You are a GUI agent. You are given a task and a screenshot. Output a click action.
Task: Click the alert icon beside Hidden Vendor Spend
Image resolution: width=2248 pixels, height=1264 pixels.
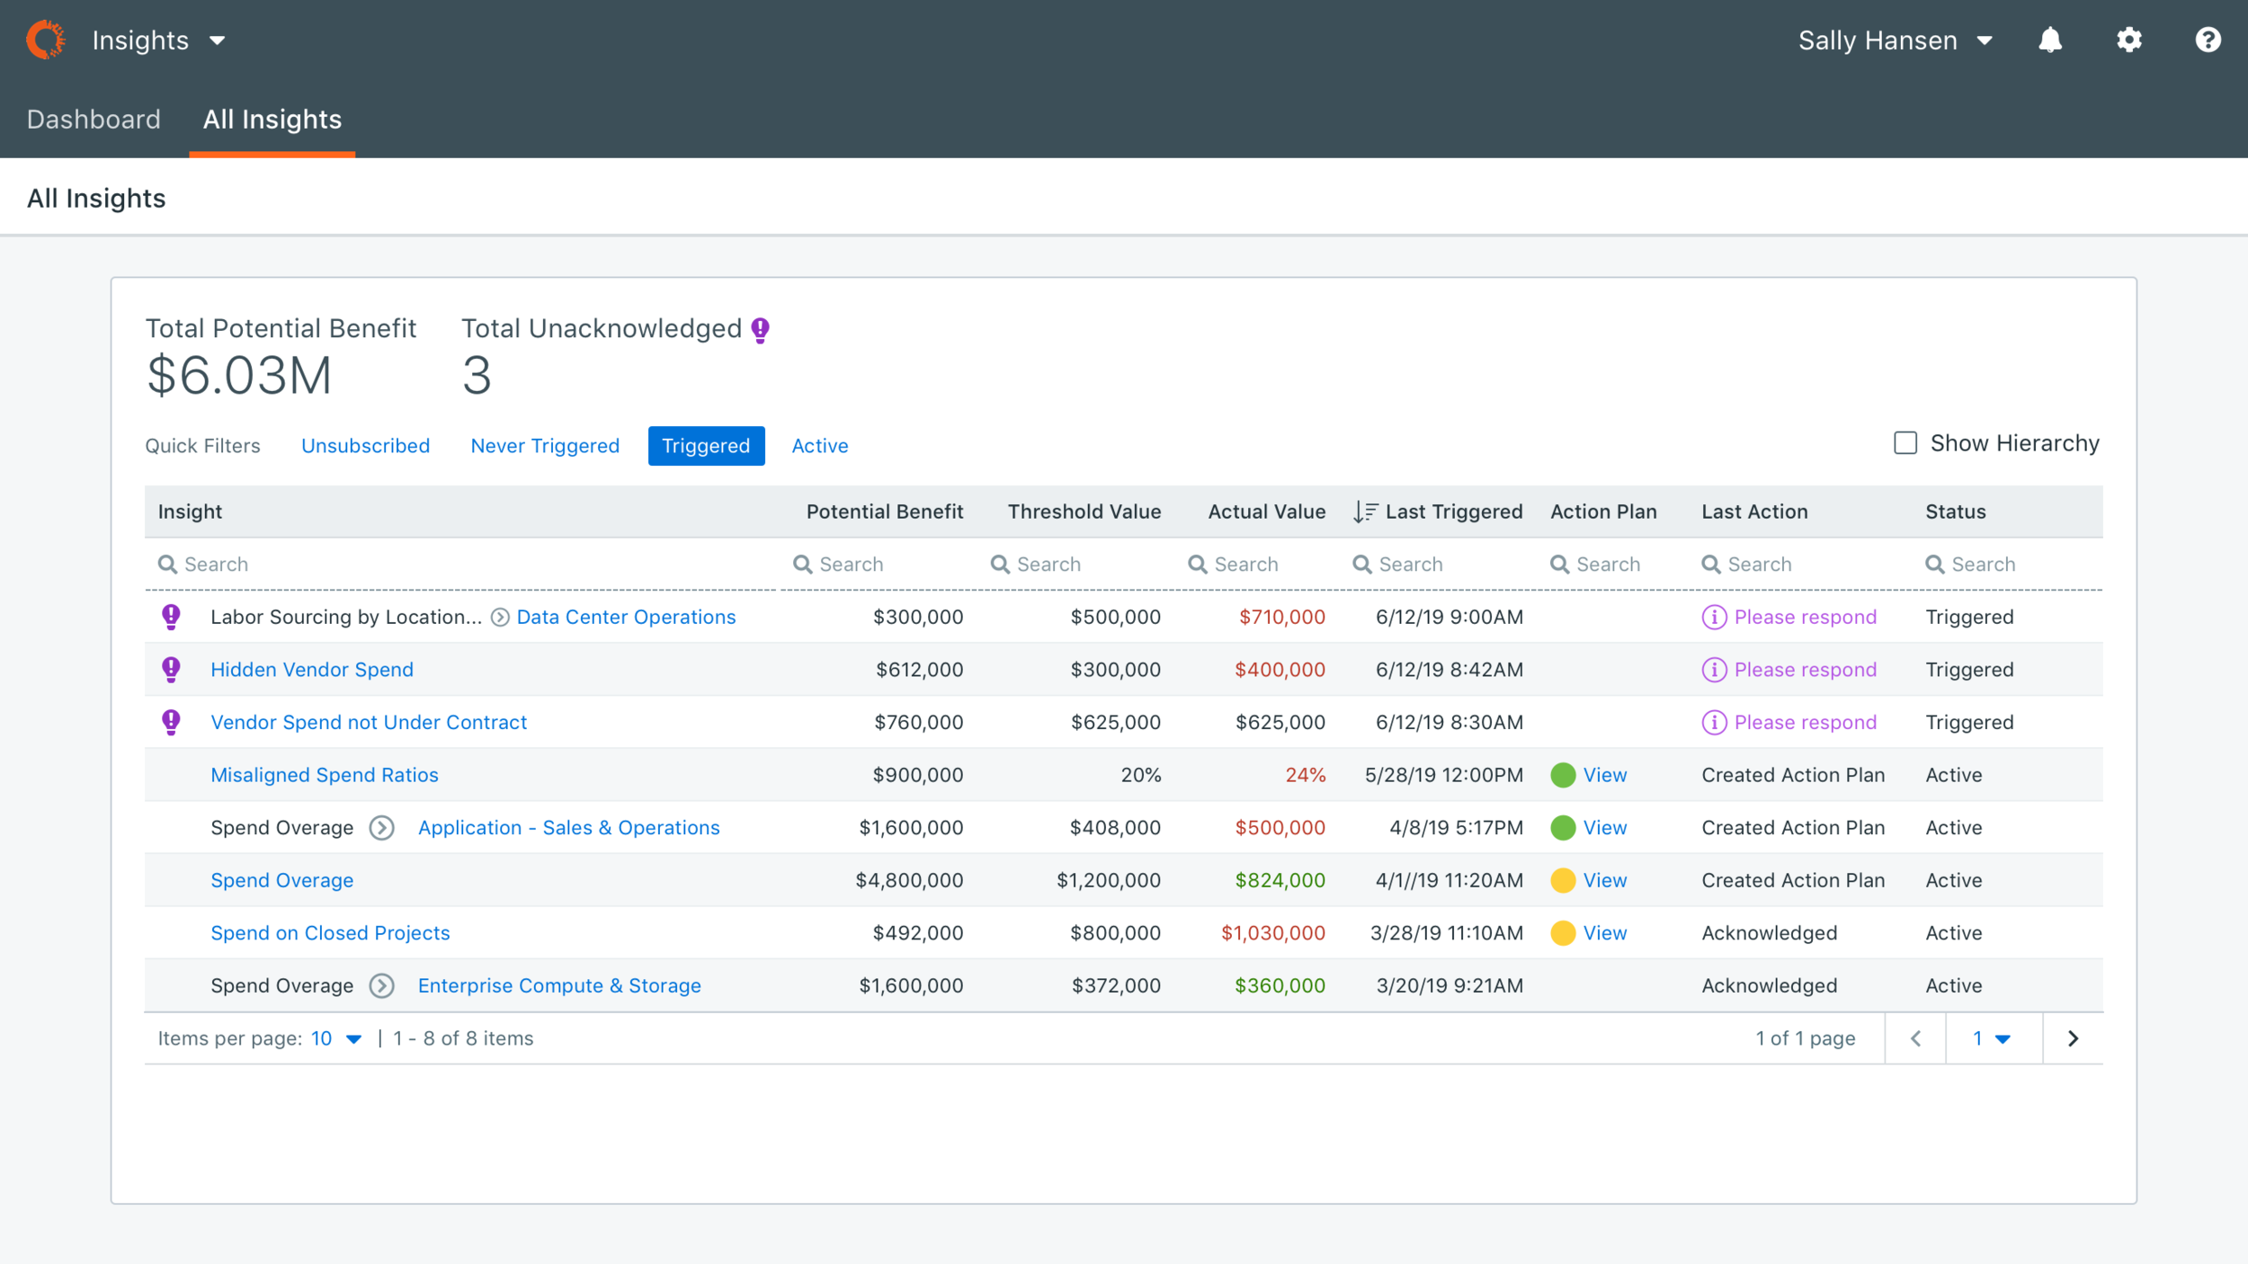(171, 670)
